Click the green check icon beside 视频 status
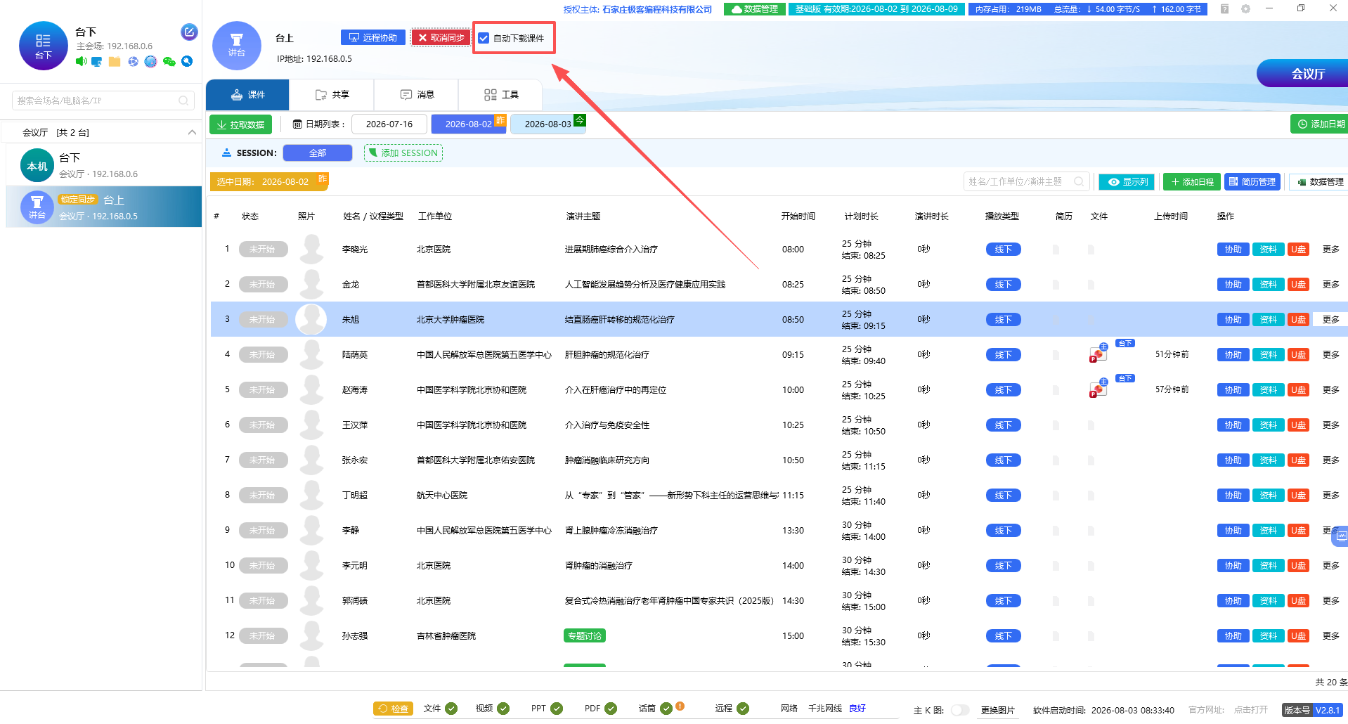Viewport: 1348px width, 724px height. [503, 709]
